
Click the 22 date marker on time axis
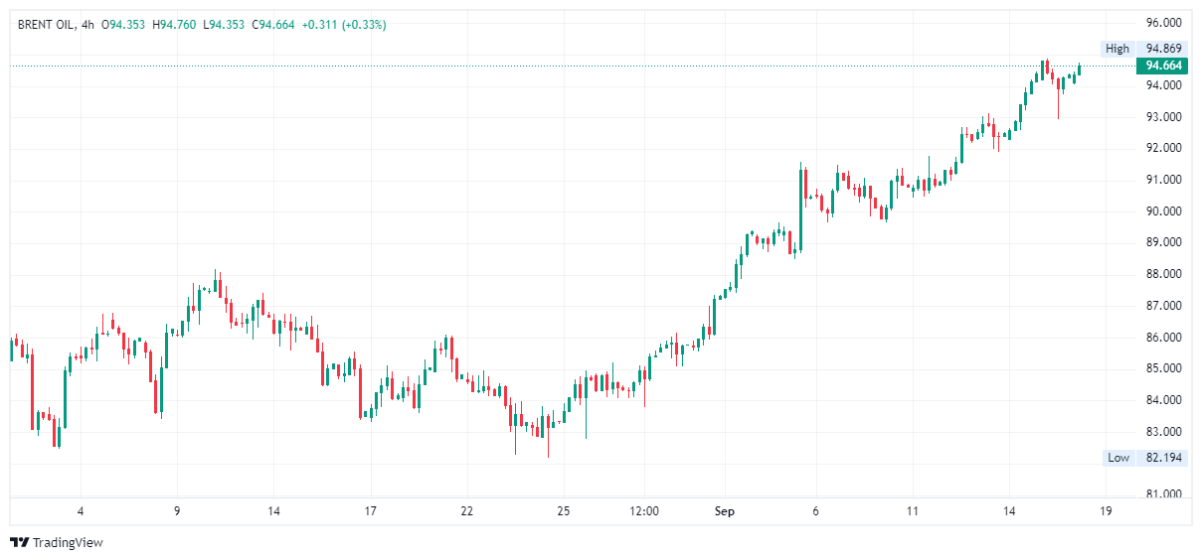pyautogui.click(x=466, y=511)
